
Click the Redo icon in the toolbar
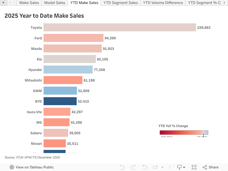(x=133, y=167)
